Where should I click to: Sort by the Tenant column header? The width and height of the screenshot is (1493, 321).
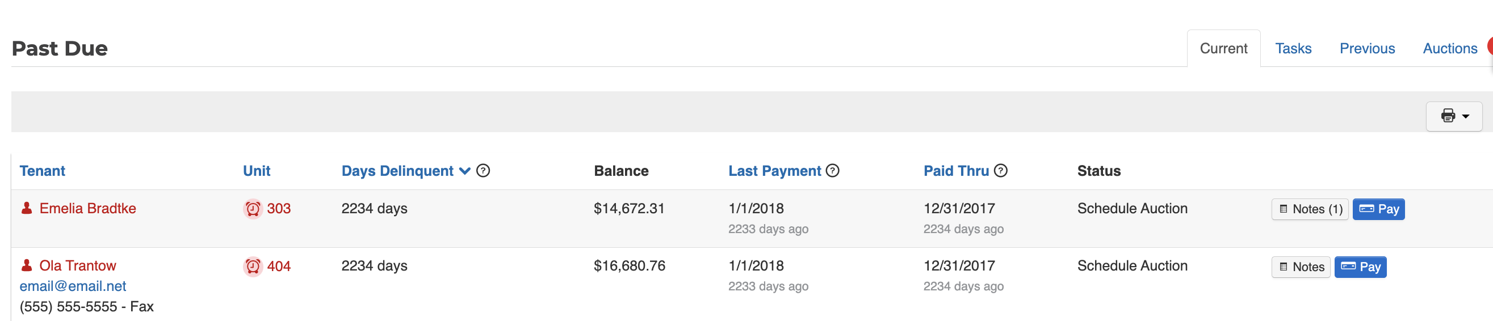coord(43,171)
